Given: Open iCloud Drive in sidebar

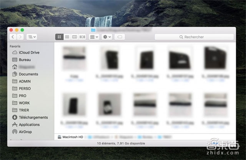Looking at the screenshot, I should tap(29, 52).
